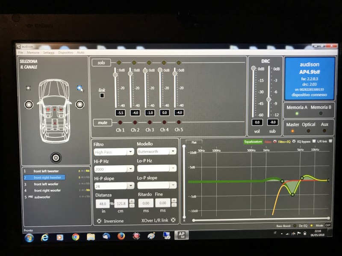
Task: Select Memoria B preset
Action: click(x=321, y=113)
